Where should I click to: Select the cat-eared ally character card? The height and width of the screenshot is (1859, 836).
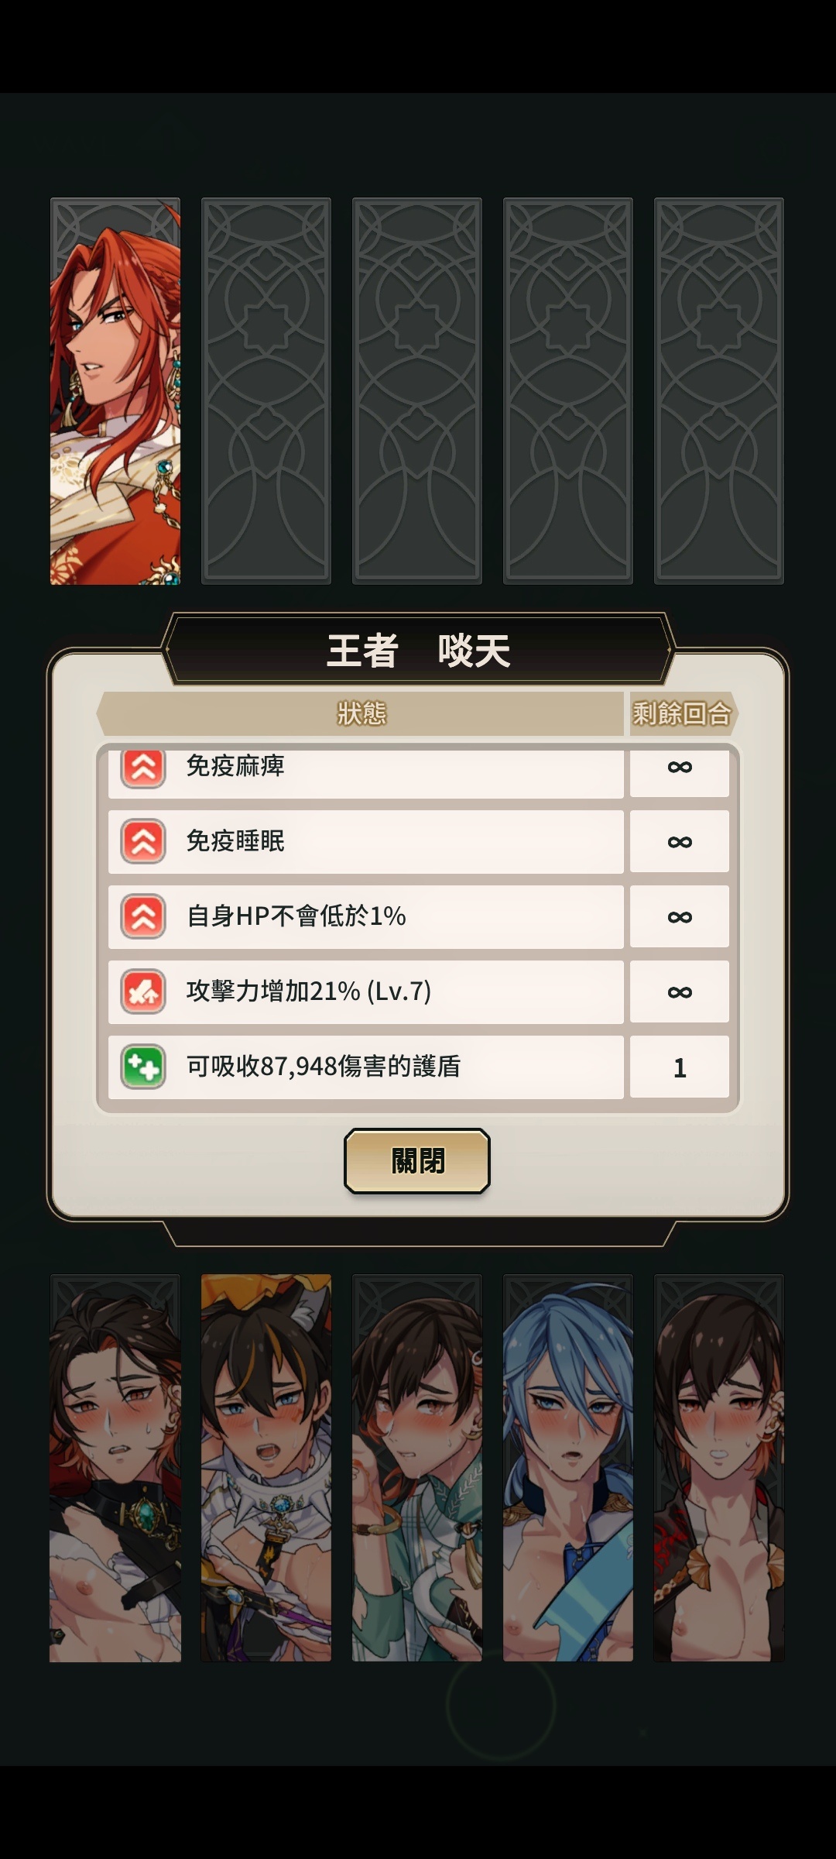point(266,1468)
